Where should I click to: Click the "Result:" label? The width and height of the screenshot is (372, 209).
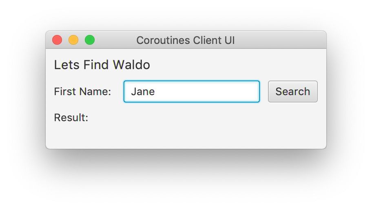point(71,118)
